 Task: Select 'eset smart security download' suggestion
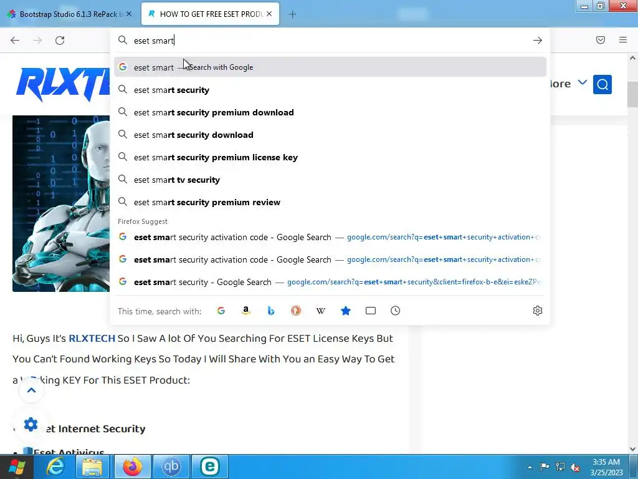point(330,135)
